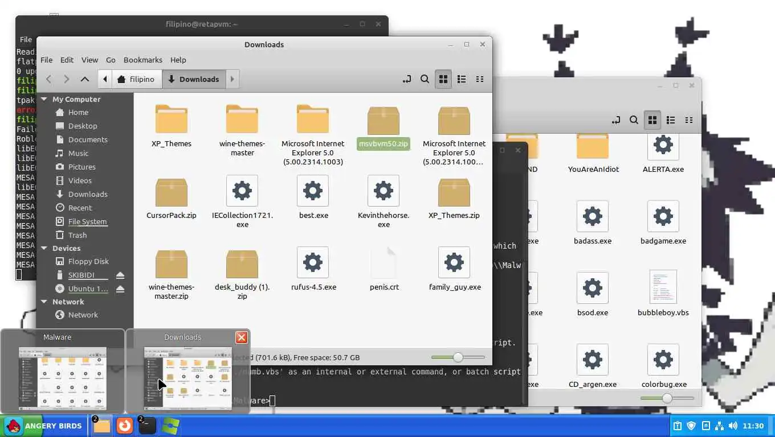The image size is (775, 437).
Task: Open search in Downloads window
Action: 425,79
